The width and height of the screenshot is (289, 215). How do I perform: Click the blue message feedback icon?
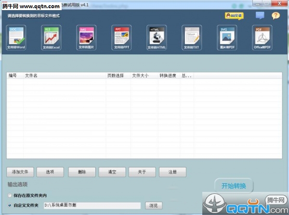260,15
